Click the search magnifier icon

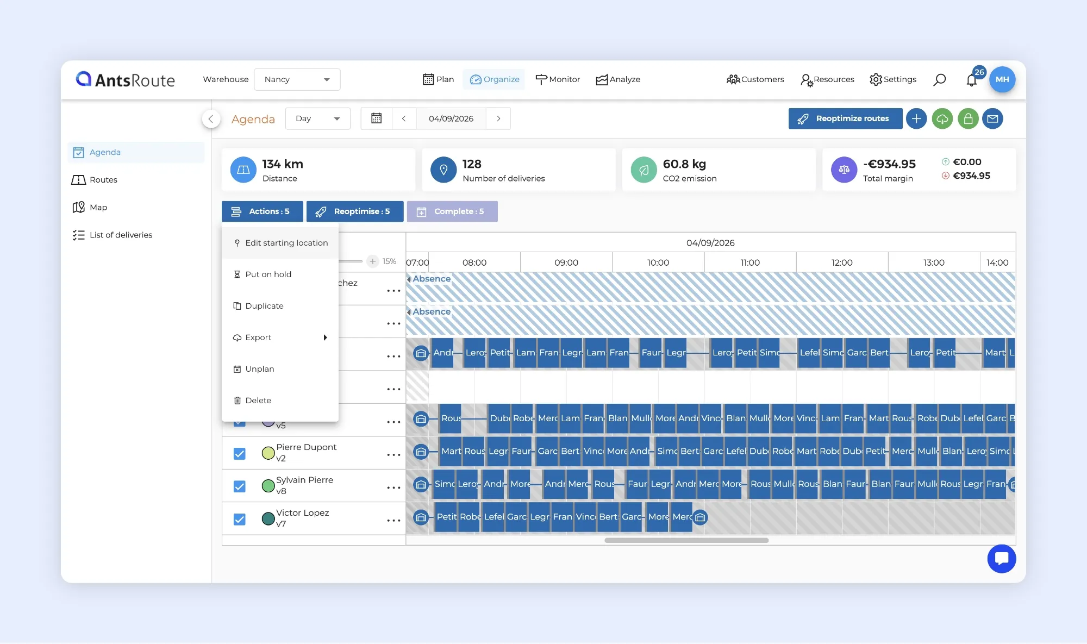(940, 79)
